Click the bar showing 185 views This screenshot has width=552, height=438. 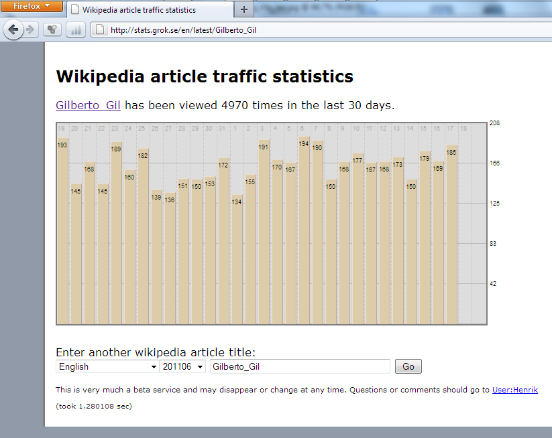pos(451,234)
